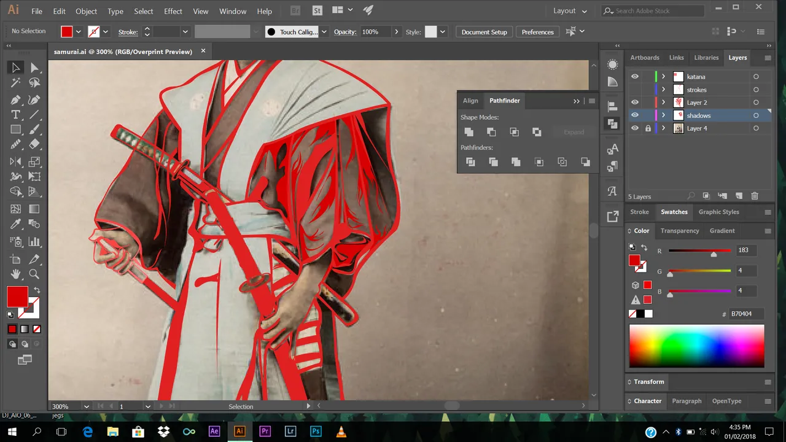Open stroke weight dropdown
786x442 pixels.
pyautogui.click(x=185, y=32)
